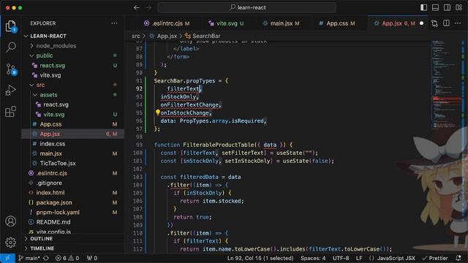Click Synchronize Changes icon in status bar
Image resolution: width=468 pixels, height=263 pixels.
(x=46, y=258)
